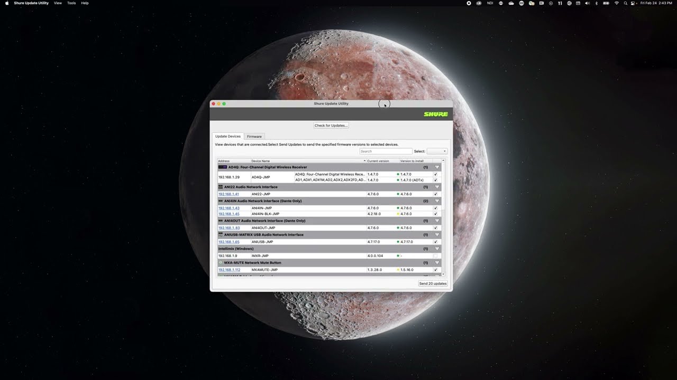
Task: Click the ANI22 Audio Network Interface icon
Action: pos(221,187)
